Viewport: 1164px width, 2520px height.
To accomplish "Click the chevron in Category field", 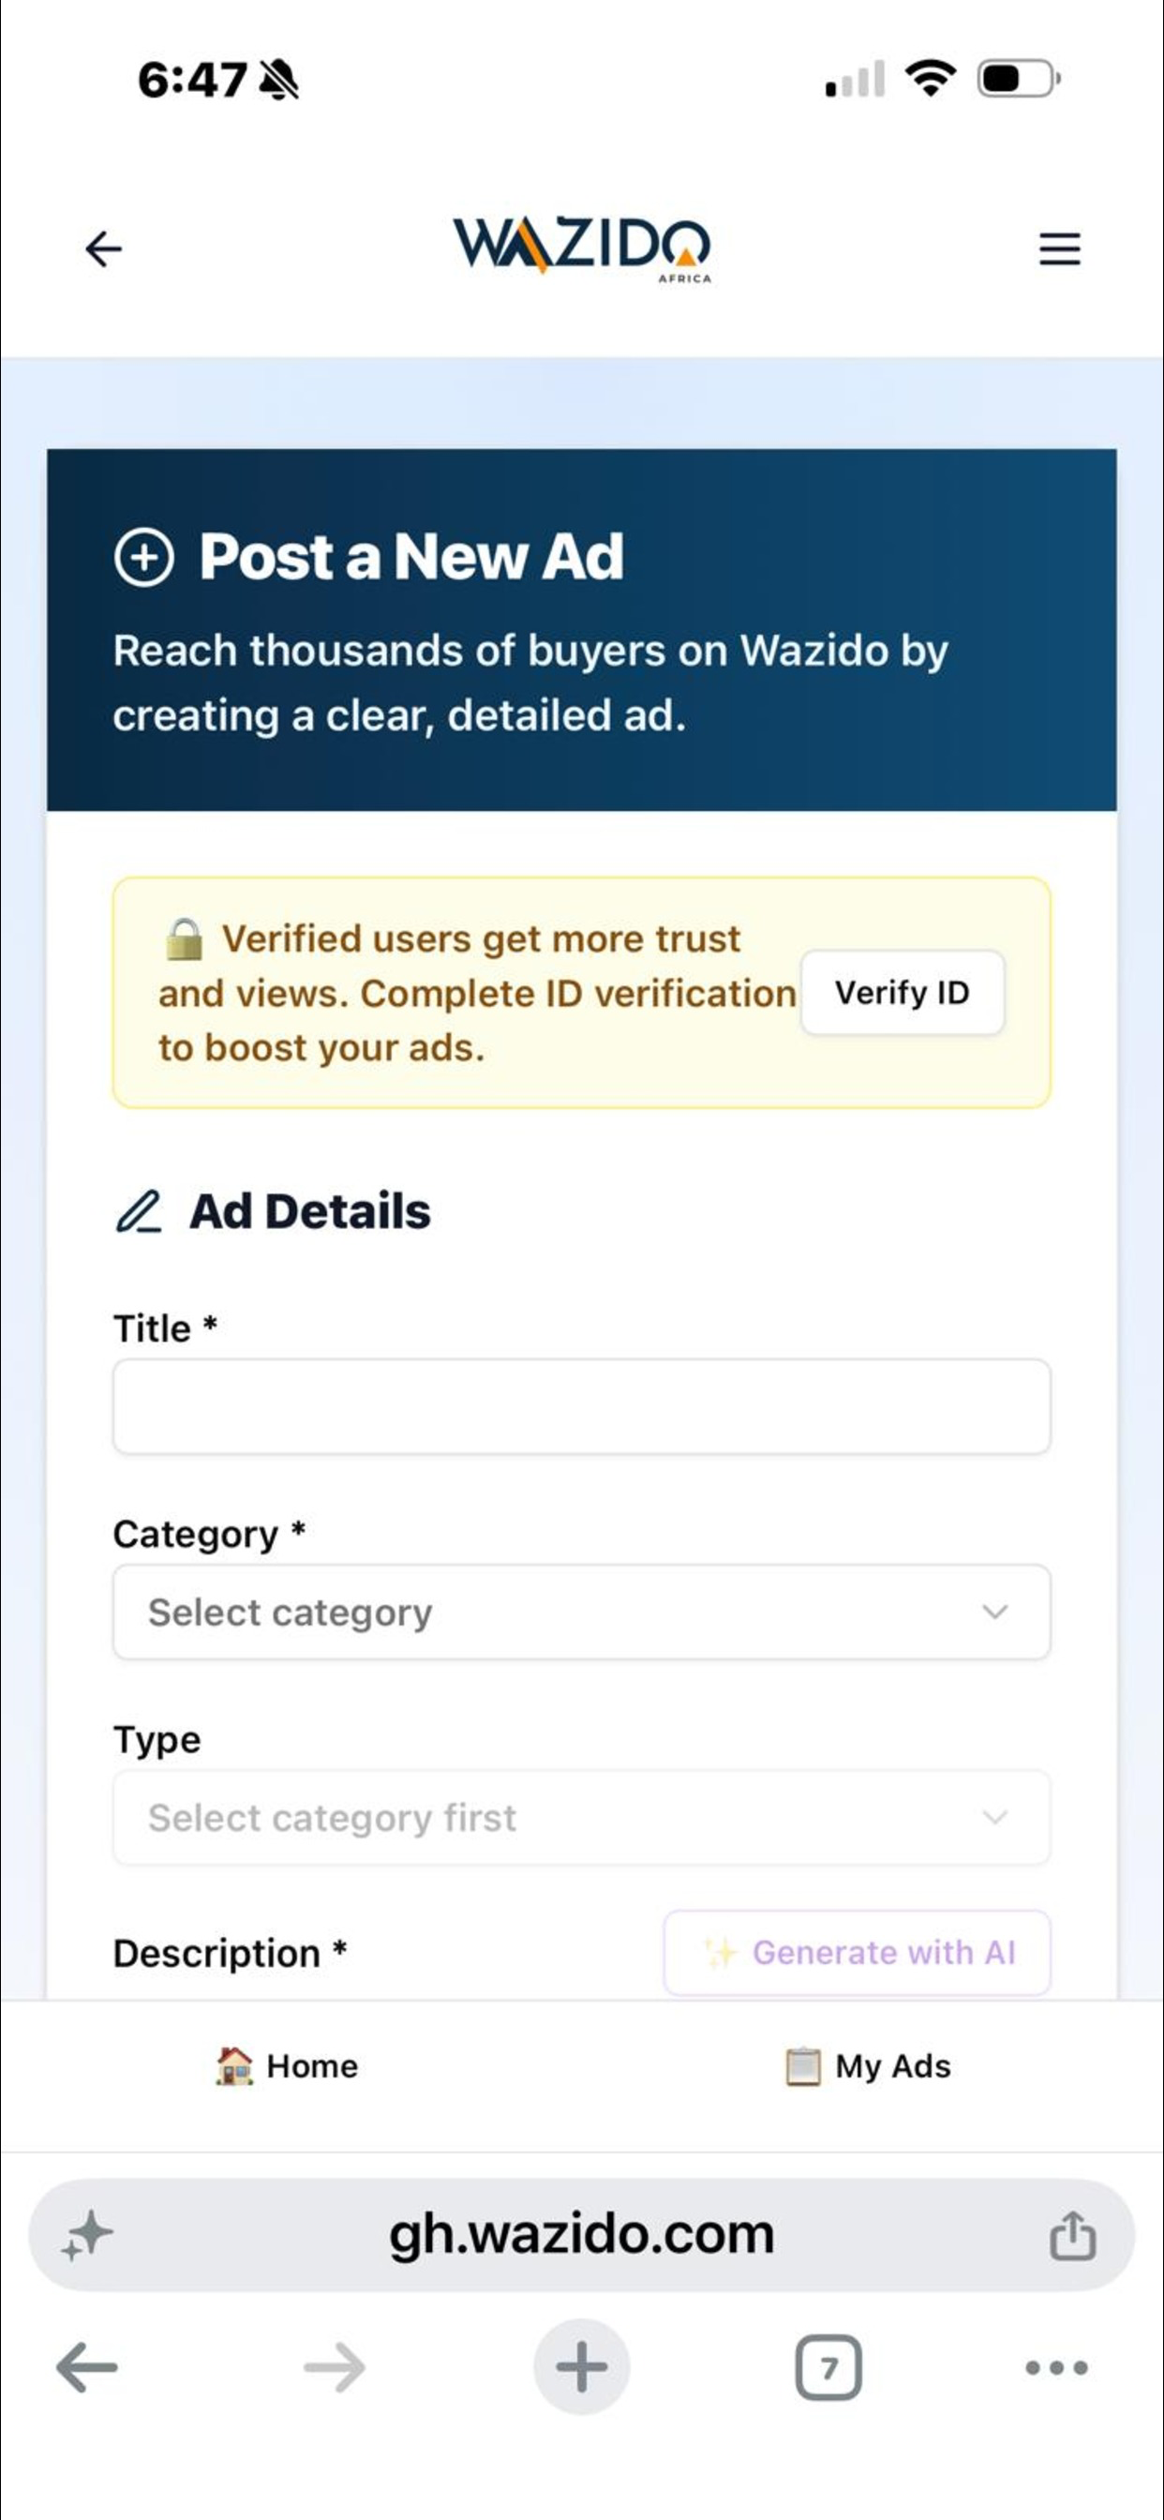I will point(994,1612).
